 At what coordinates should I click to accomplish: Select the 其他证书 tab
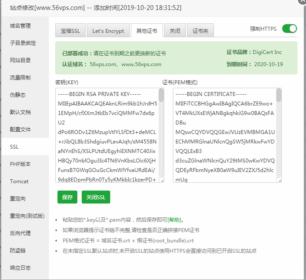point(147,31)
